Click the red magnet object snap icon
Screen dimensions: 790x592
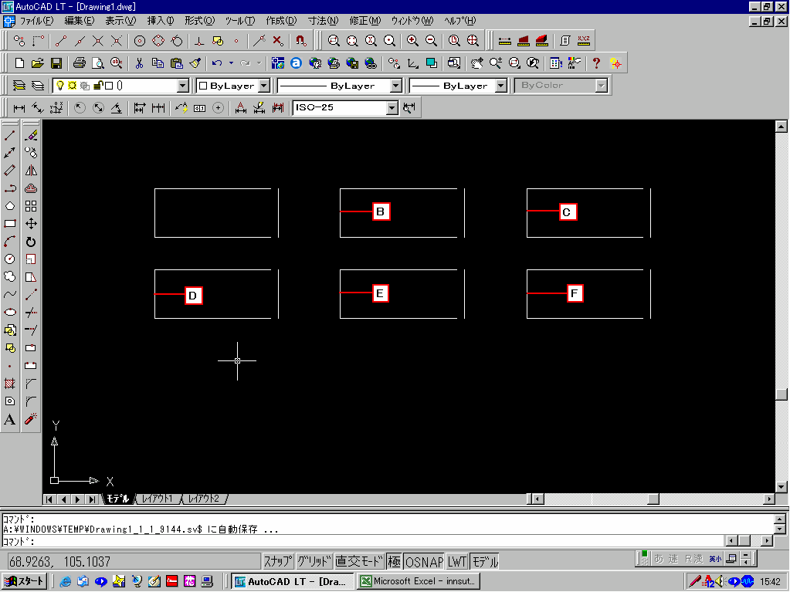(300, 40)
